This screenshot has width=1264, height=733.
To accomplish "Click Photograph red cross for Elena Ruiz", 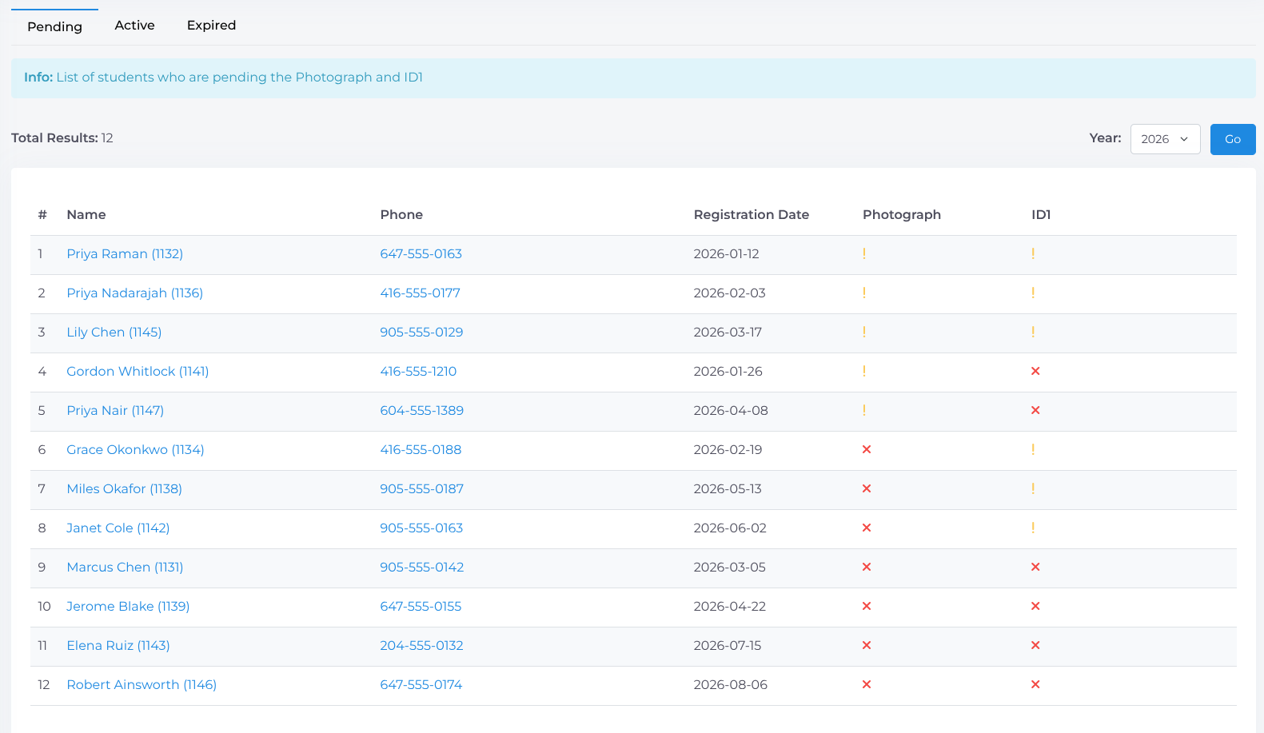I will pyautogui.click(x=867, y=645).
